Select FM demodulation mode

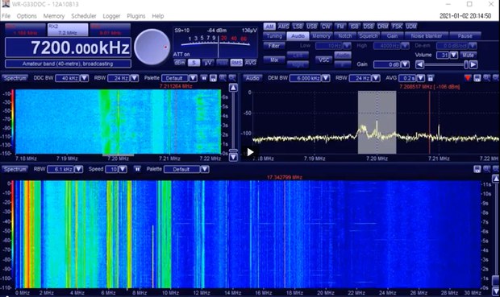point(340,26)
